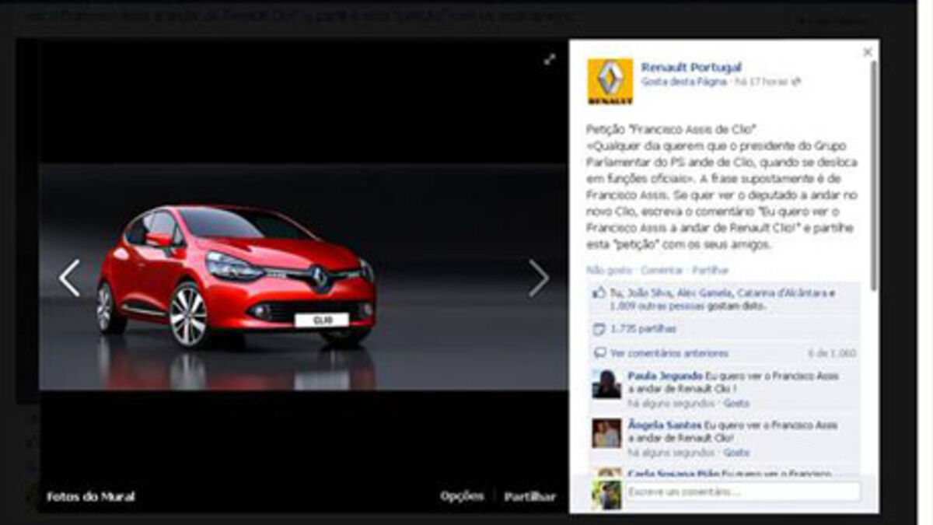The height and width of the screenshot is (525, 933).
Task: Close the photo viewer with the X
Action: 868,53
